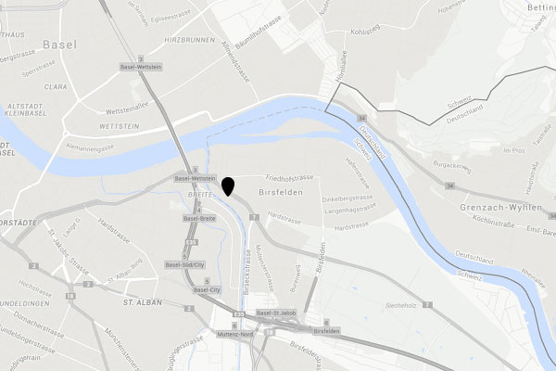This screenshot has height=371, width=556.
Task: Click the ST. ALBAN district label
Action: [143, 302]
